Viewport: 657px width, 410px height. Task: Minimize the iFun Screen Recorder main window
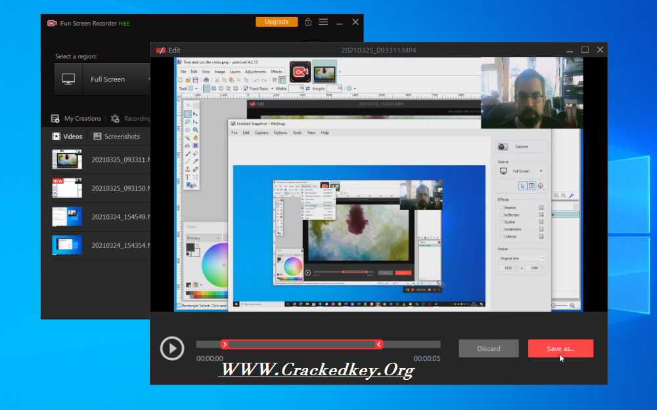point(340,22)
